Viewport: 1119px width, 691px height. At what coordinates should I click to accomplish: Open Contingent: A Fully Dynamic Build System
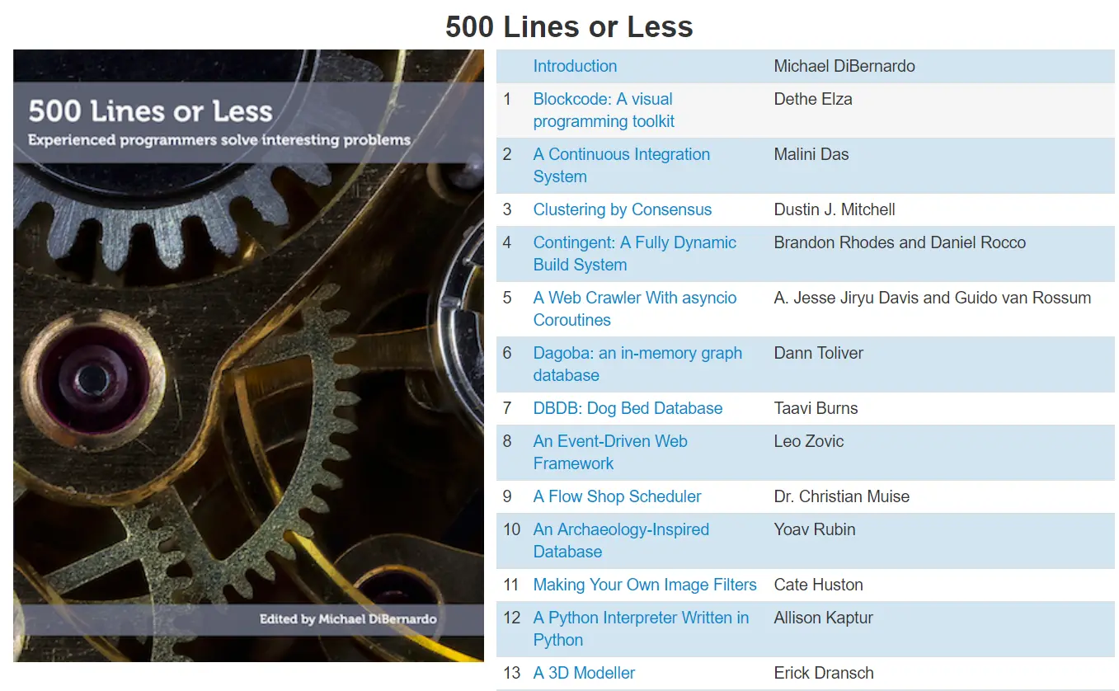coord(634,254)
